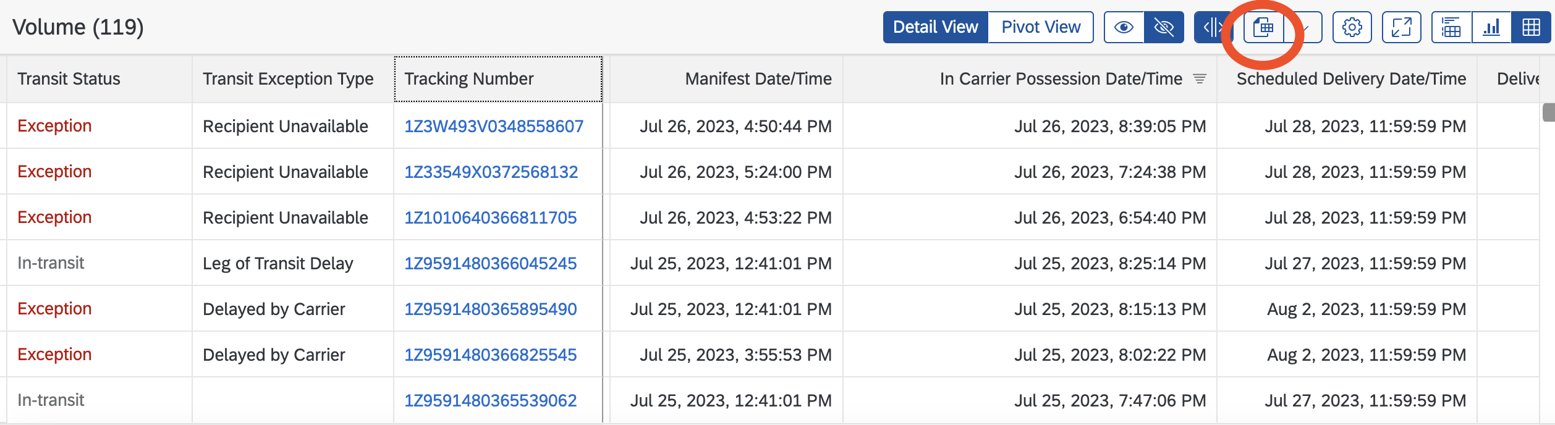The width and height of the screenshot is (1555, 425).
Task: Switch to chart display via the bar chart icon
Action: [x=1491, y=28]
